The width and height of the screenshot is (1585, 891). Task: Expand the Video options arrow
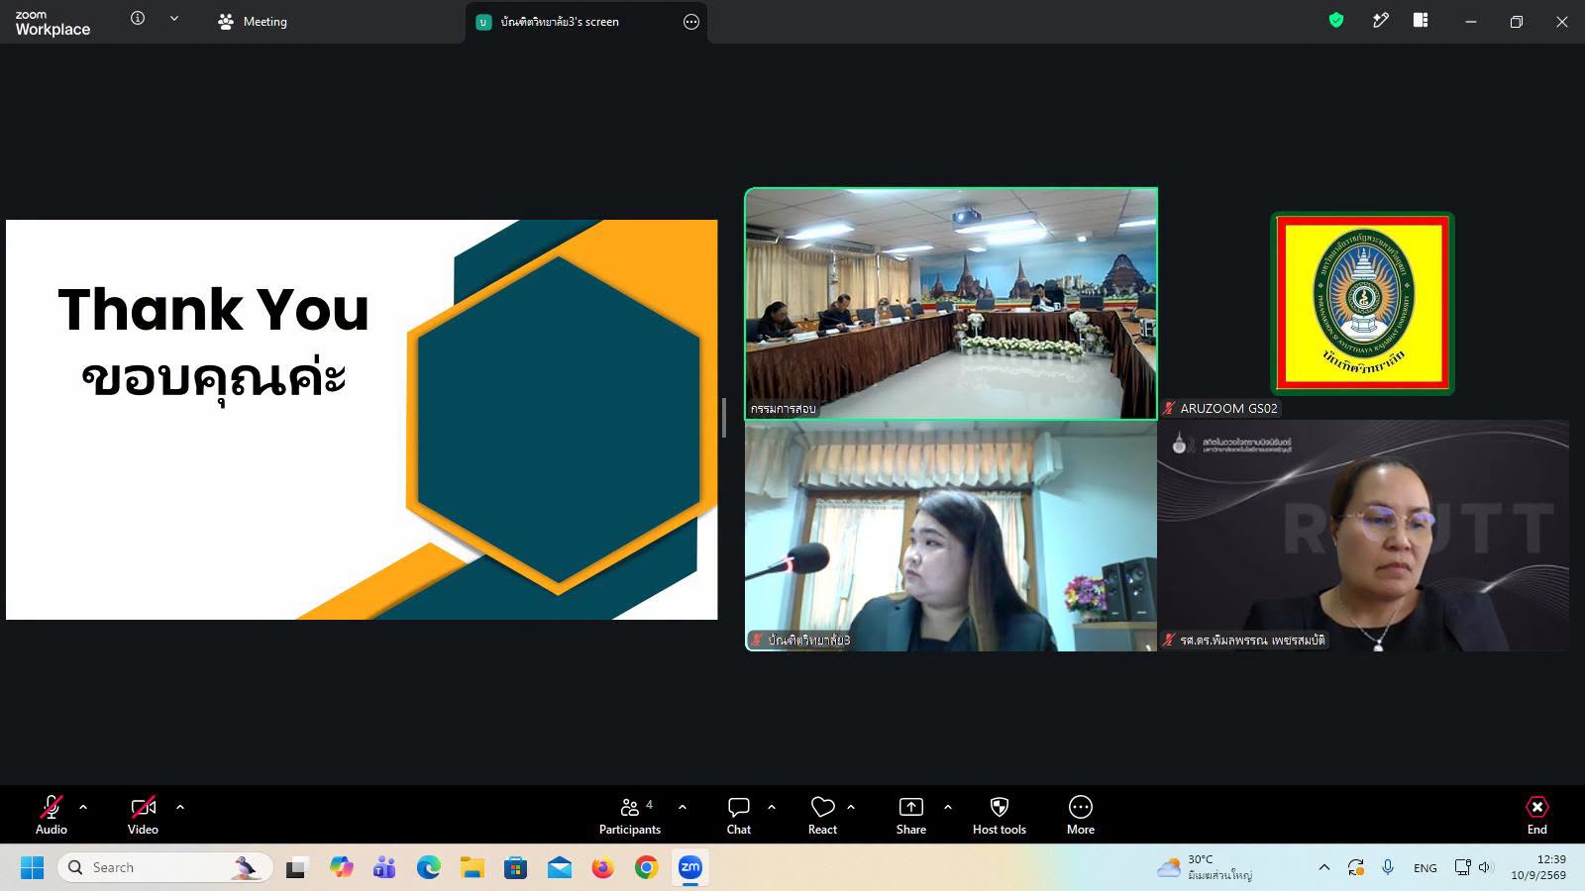coord(180,807)
